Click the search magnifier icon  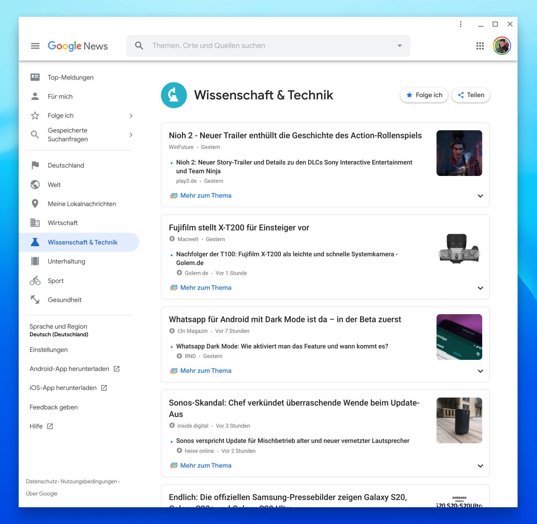coord(139,46)
